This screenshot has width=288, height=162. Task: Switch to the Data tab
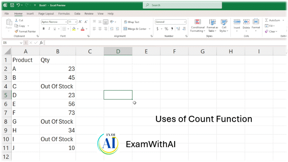pyautogui.click(x=77, y=13)
